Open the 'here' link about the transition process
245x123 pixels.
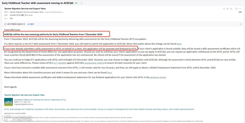point(109,72)
